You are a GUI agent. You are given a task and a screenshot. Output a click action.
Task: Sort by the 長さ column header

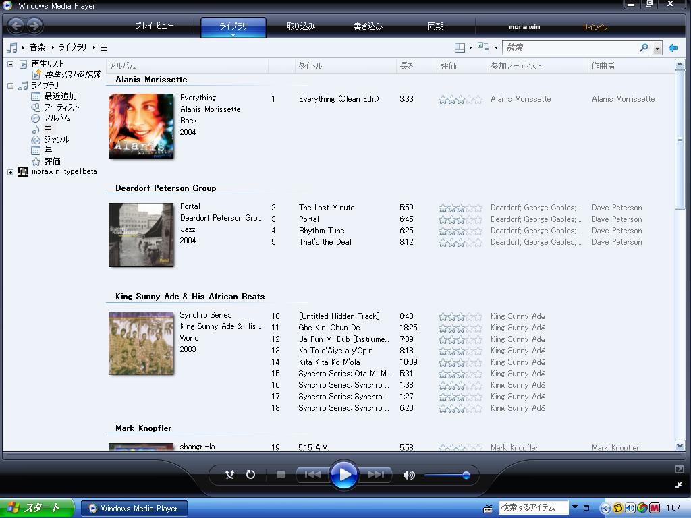[416, 66]
